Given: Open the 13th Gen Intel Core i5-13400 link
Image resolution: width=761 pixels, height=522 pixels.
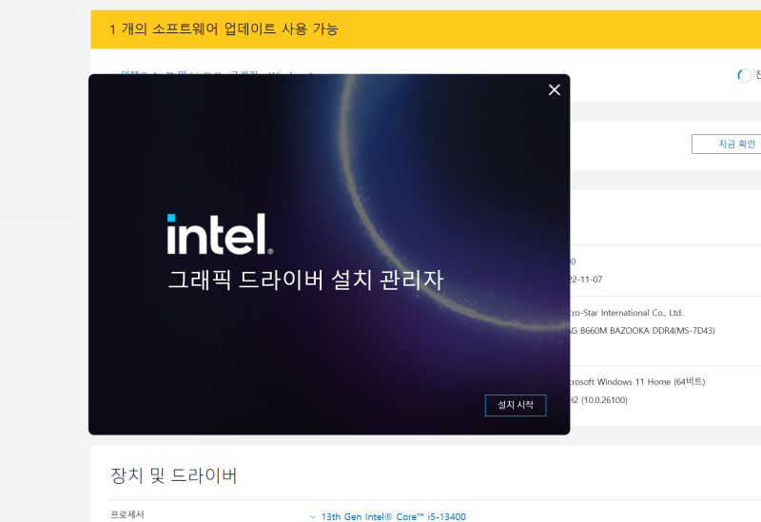Looking at the screenshot, I should (x=394, y=516).
